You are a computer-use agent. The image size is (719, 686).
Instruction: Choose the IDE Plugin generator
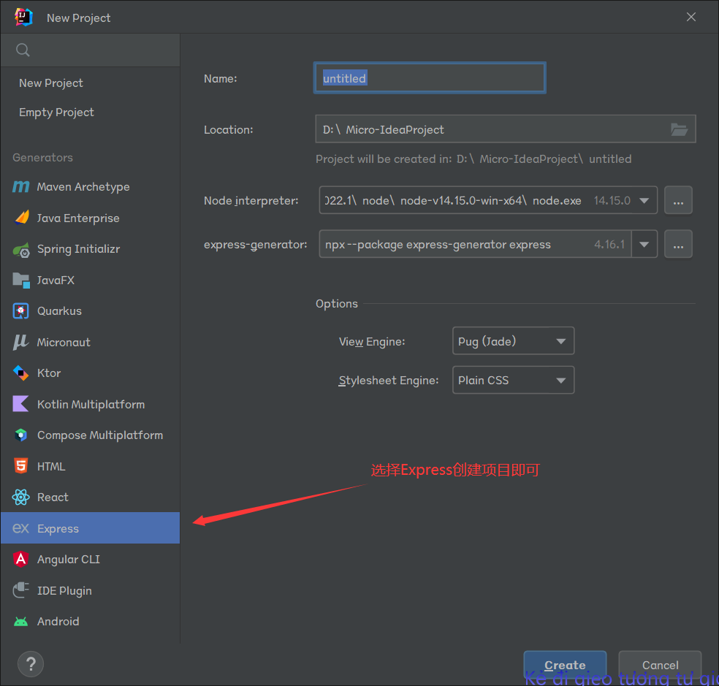90,590
